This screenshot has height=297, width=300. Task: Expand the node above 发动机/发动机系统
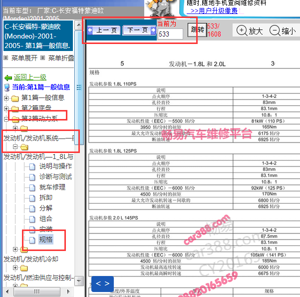[x=15, y=128]
